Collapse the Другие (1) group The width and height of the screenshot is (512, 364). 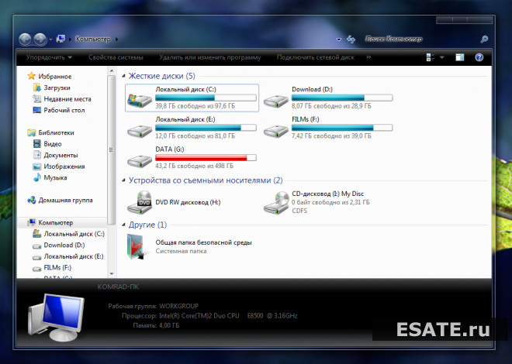123,225
